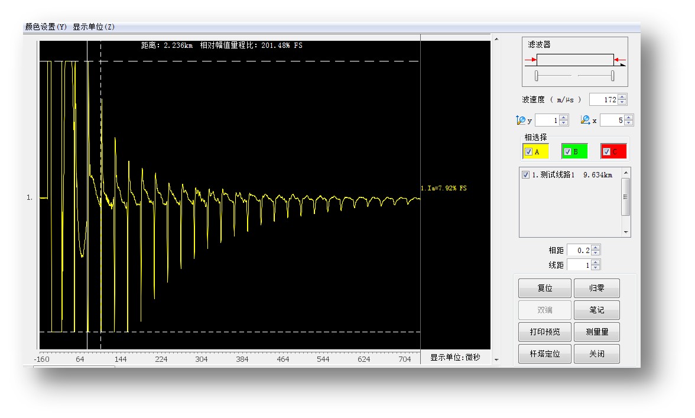Increase the 线距 value
695x418 pixels.
(596, 263)
